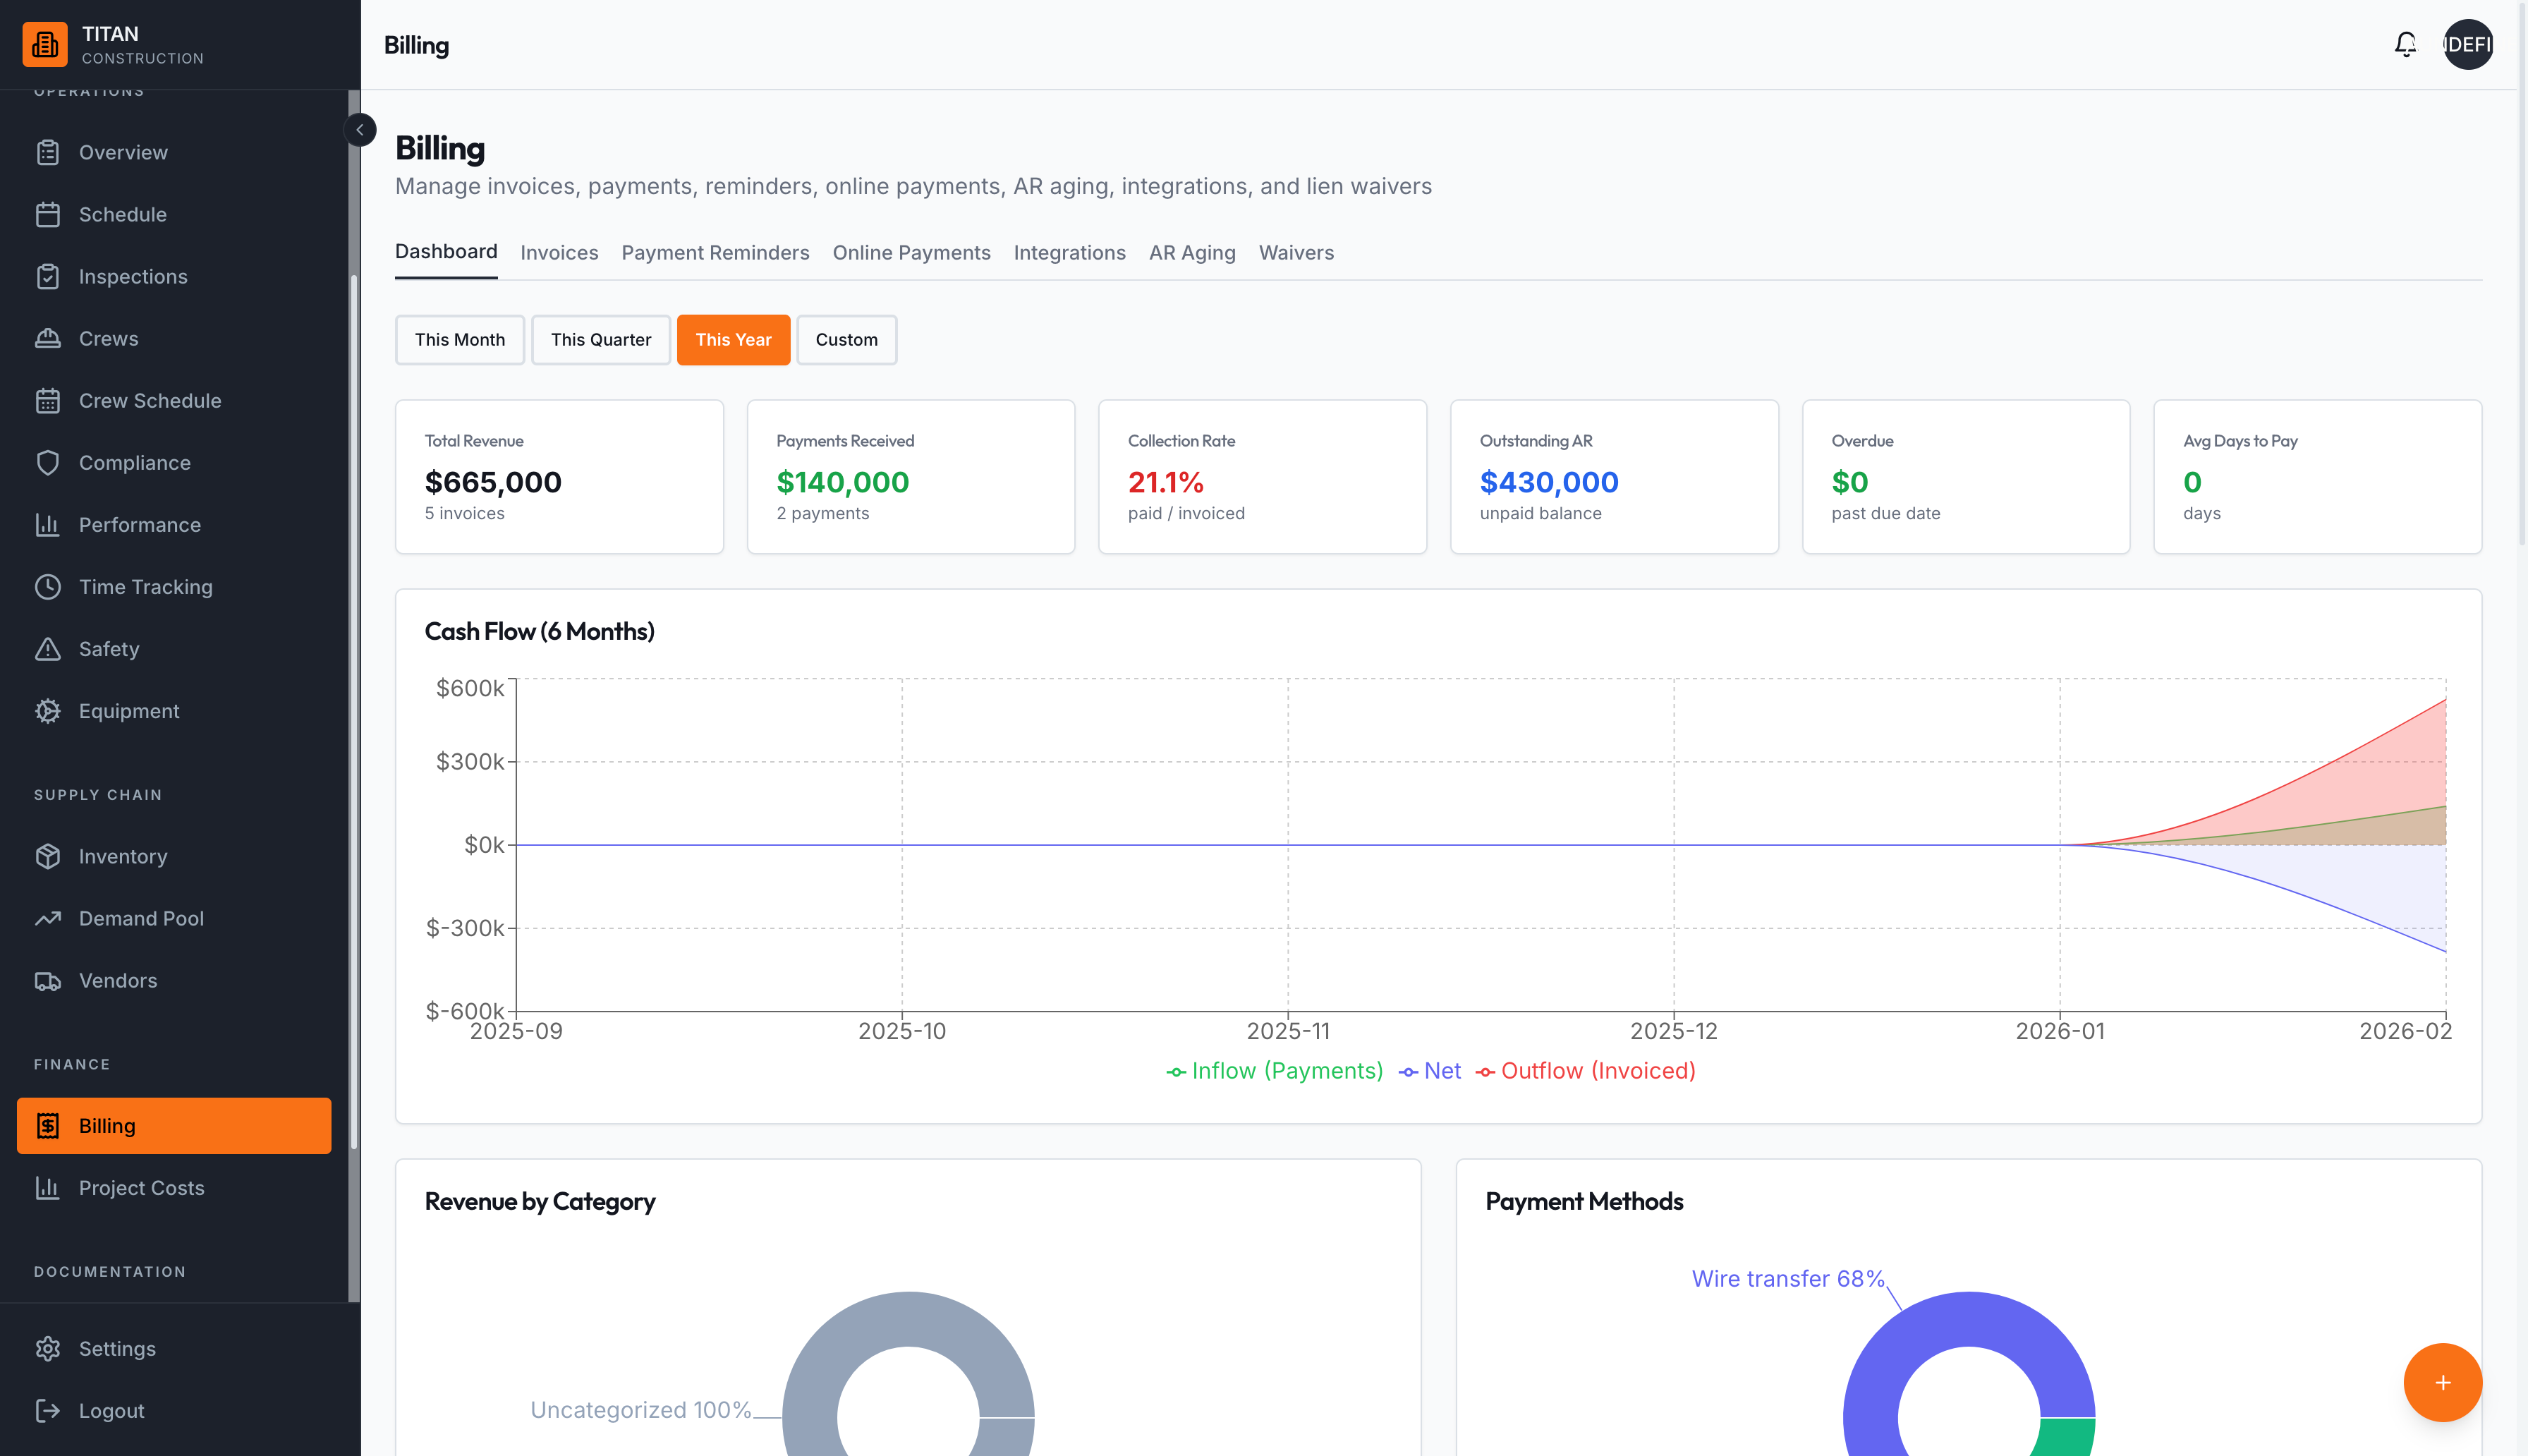
Task: Click the Inspections checklist icon
Action: coord(48,277)
